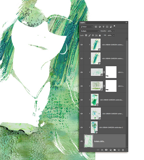Click topmost layer name nbk-URBAN-GARDEN-artstro...

113,45
